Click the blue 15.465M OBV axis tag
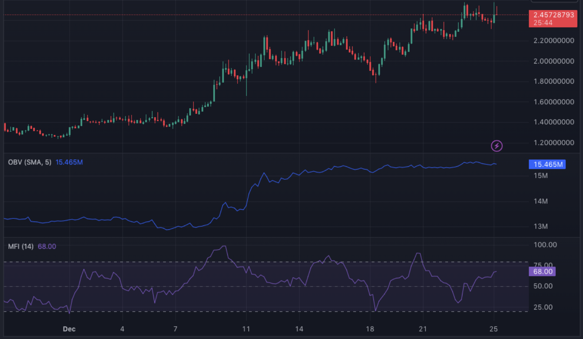 pos(547,164)
